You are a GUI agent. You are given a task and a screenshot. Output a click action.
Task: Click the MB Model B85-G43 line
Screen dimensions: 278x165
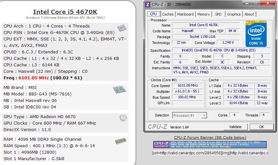pos(37,94)
